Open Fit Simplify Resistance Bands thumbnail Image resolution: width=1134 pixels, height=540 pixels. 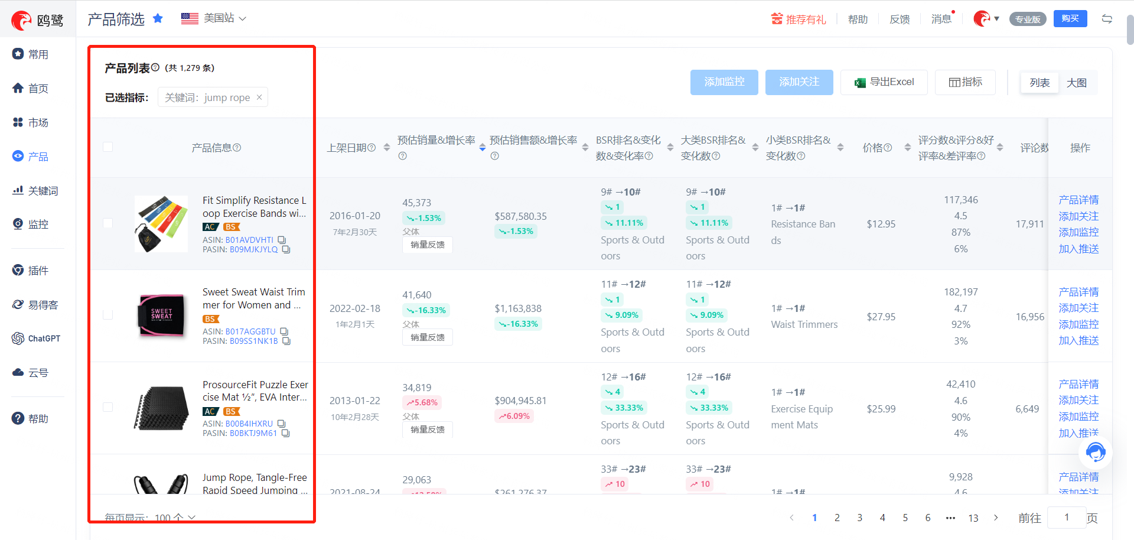coord(161,224)
